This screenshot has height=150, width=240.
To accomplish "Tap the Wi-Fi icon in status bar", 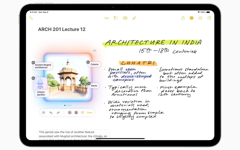I will click(199, 12).
